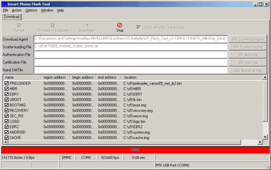
Task: Click the Download Agent path field
Action: [131, 39]
